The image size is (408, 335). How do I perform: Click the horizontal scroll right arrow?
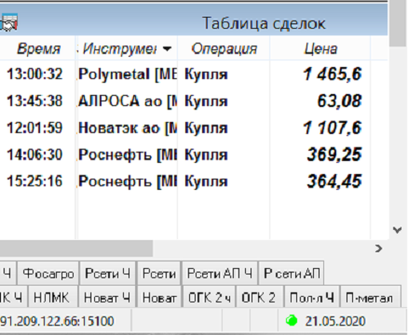click(378, 248)
